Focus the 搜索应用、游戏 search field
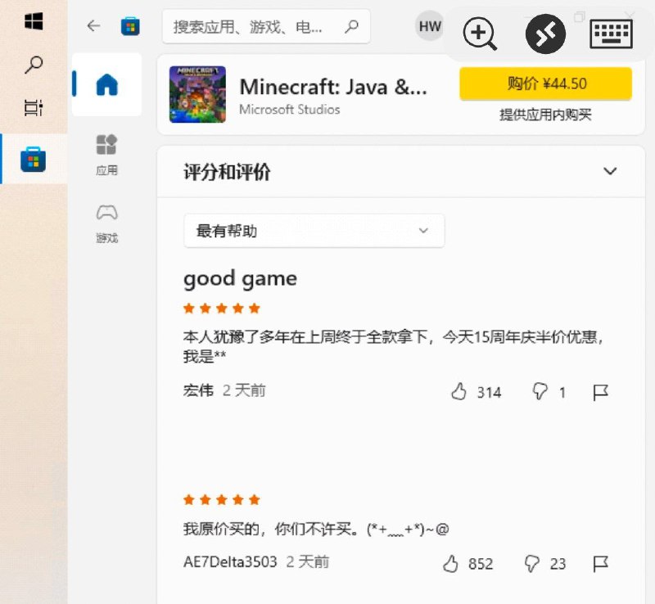Viewport: 655px width, 604px height. coord(266,26)
